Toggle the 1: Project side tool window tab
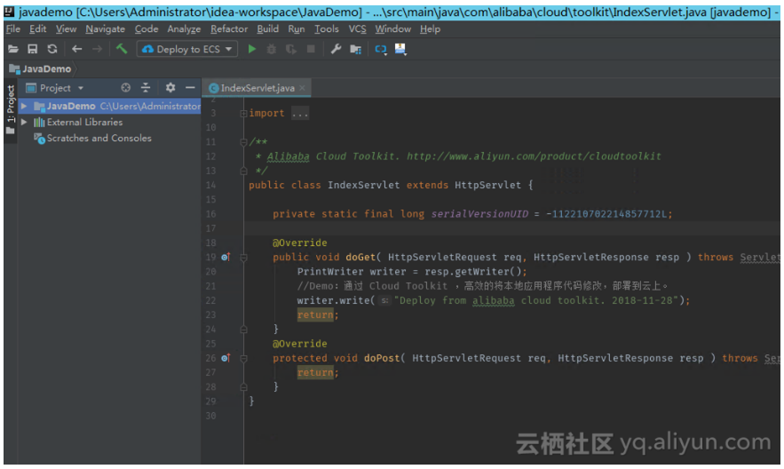The width and height of the screenshot is (784, 469). (11, 109)
